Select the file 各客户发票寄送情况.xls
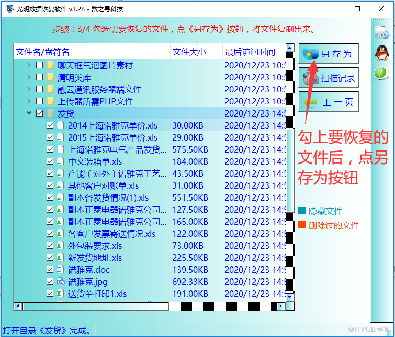Screen dimensions: 395x337 pyautogui.click(x=111, y=234)
